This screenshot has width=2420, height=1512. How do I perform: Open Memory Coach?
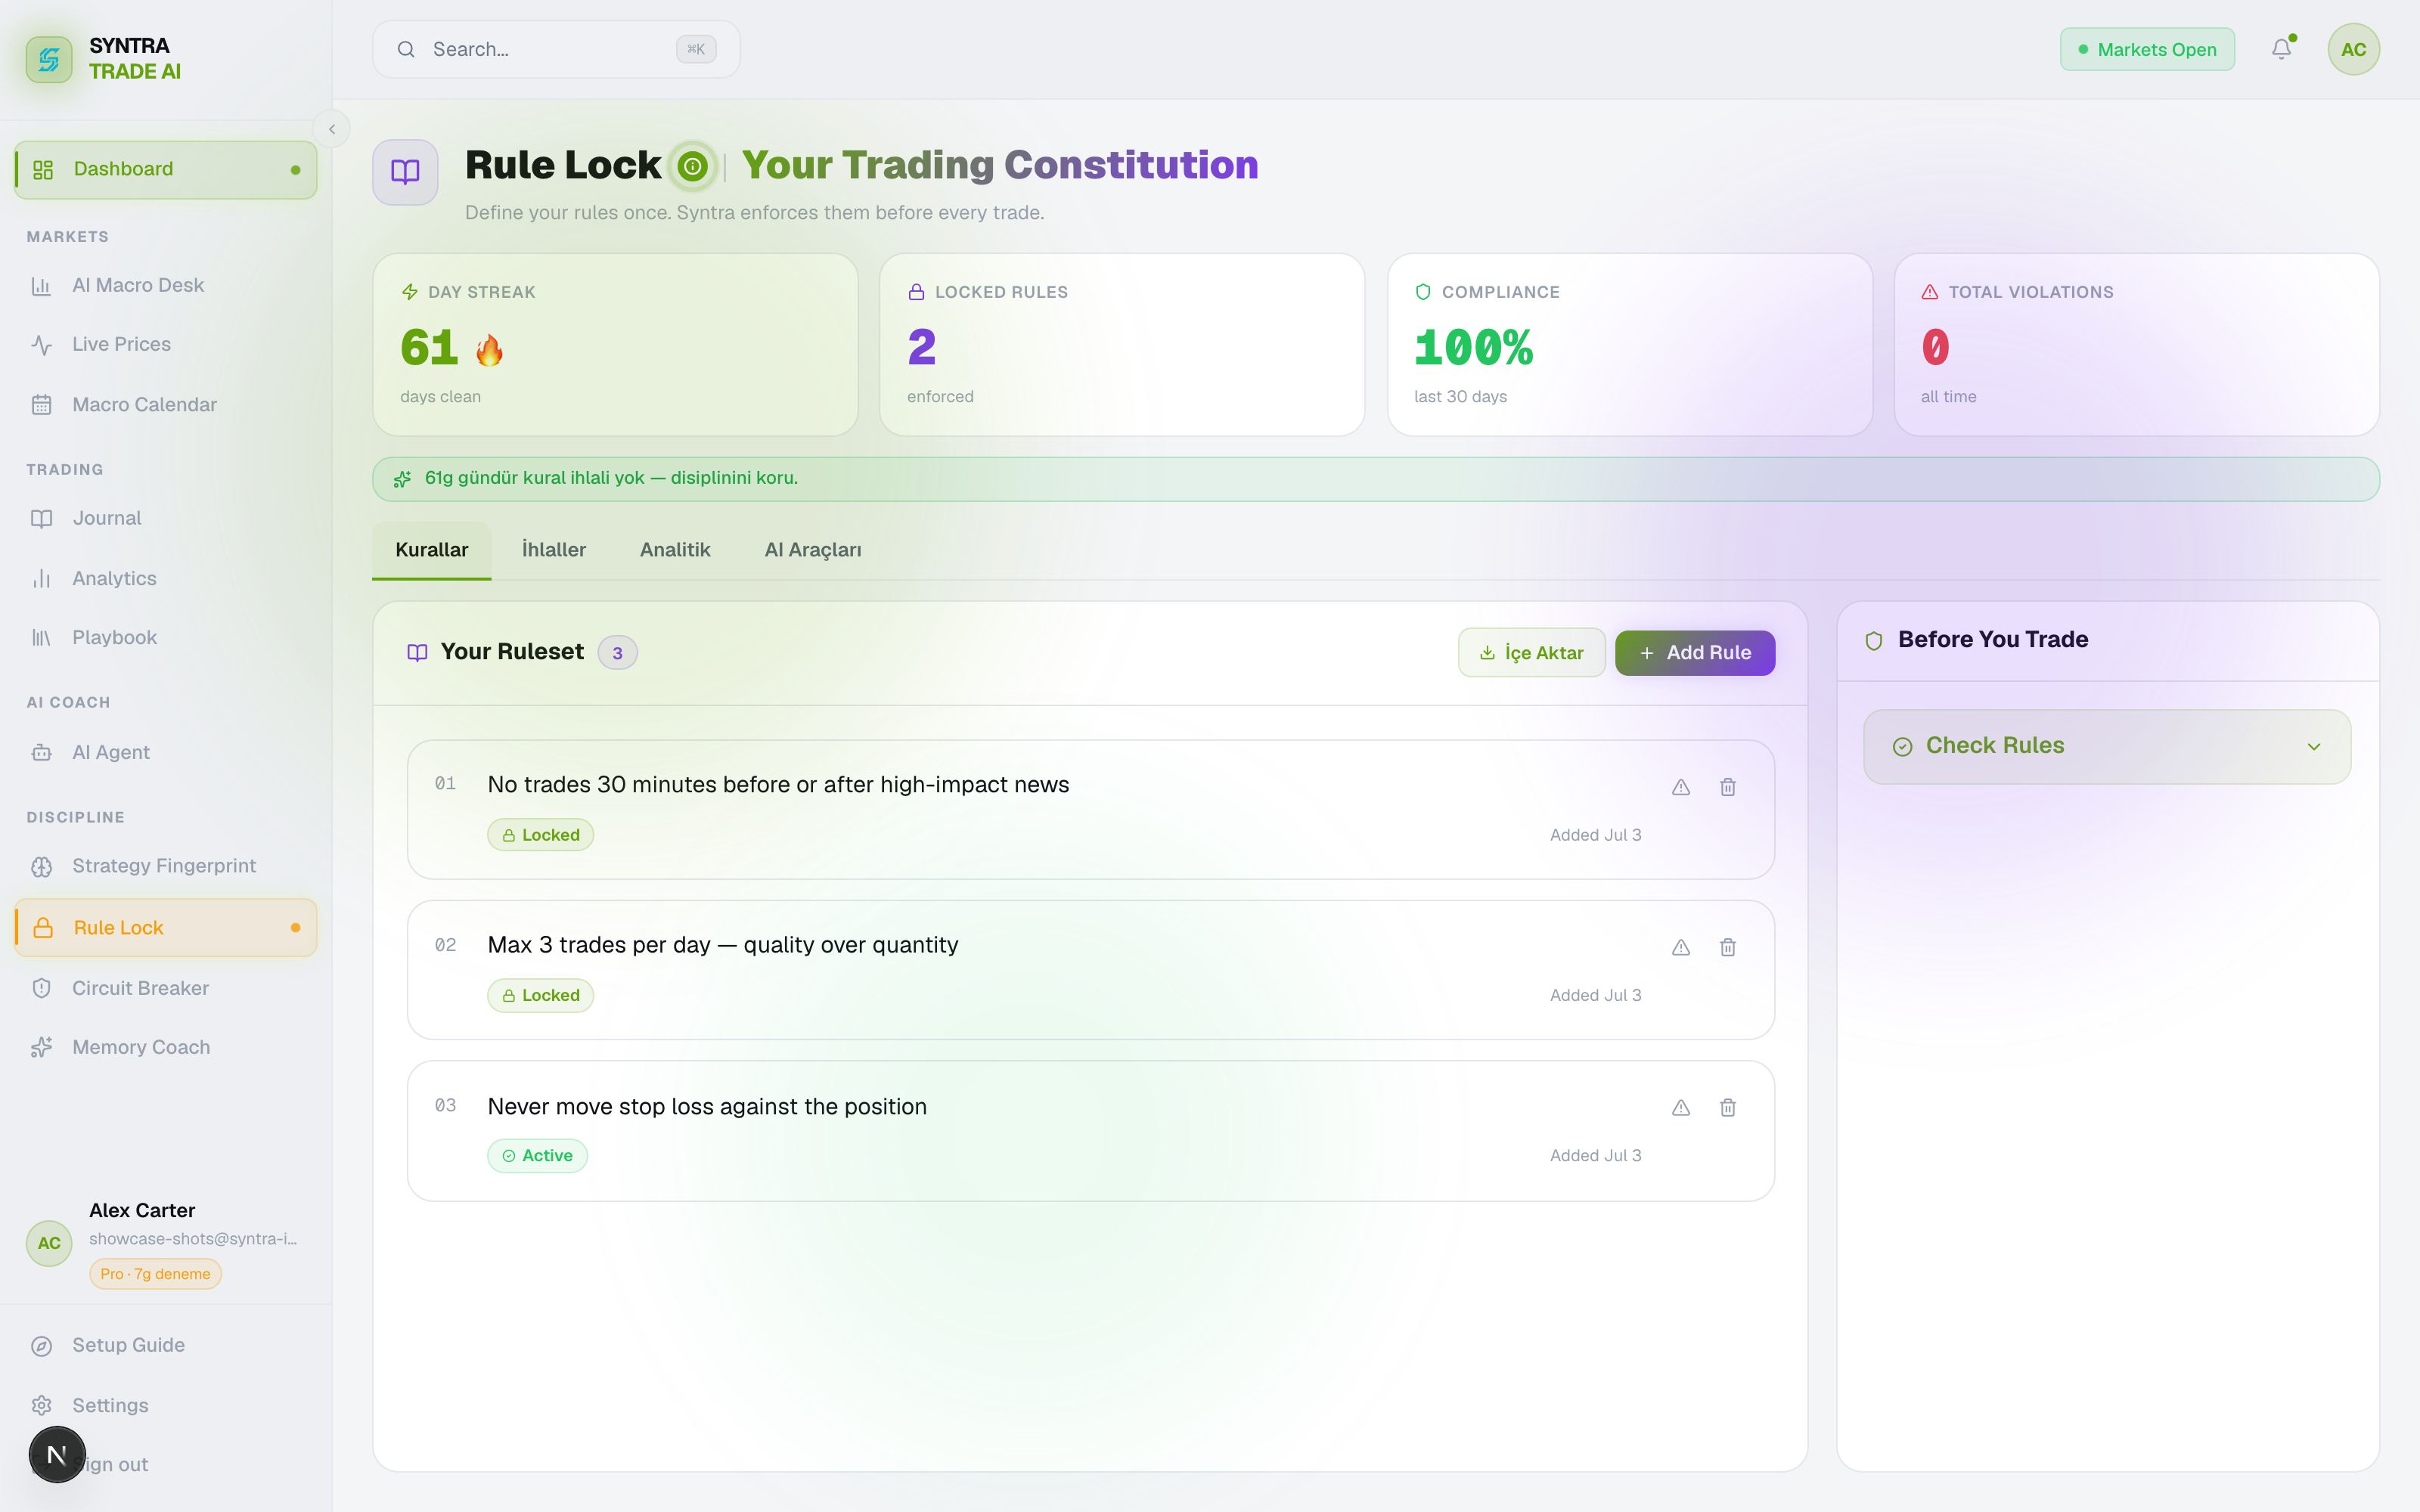pyautogui.click(x=166, y=1048)
